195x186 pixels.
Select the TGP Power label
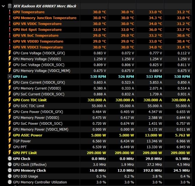pos(22,141)
